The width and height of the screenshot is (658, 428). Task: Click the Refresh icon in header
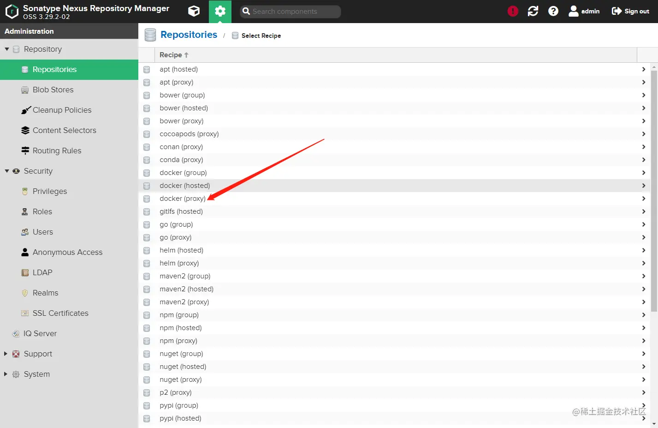point(533,11)
